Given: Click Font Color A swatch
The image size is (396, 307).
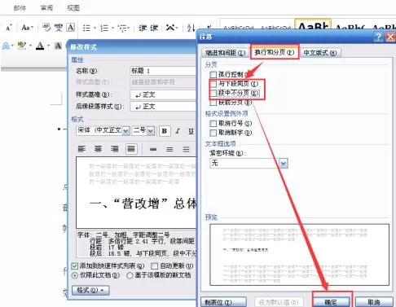Looking at the screenshot, I should [x=40, y=46].
